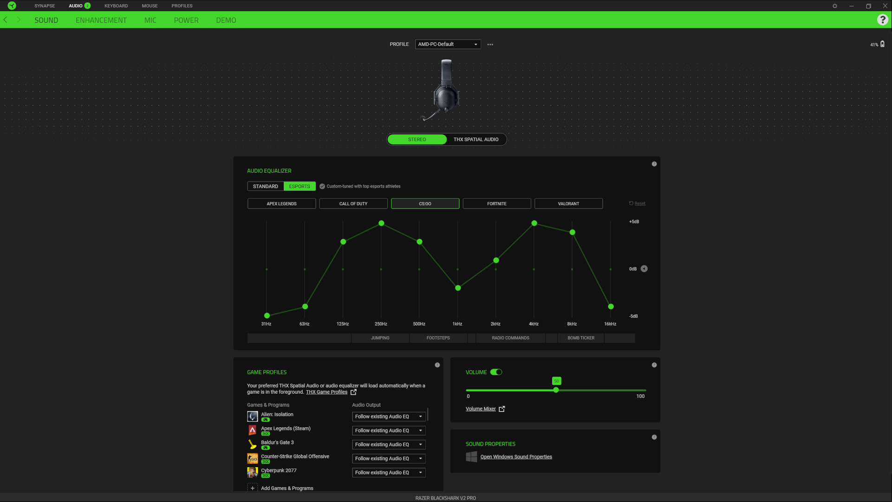Open the Mouse top menu tab
This screenshot has height=502, width=892.
pos(150,6)
